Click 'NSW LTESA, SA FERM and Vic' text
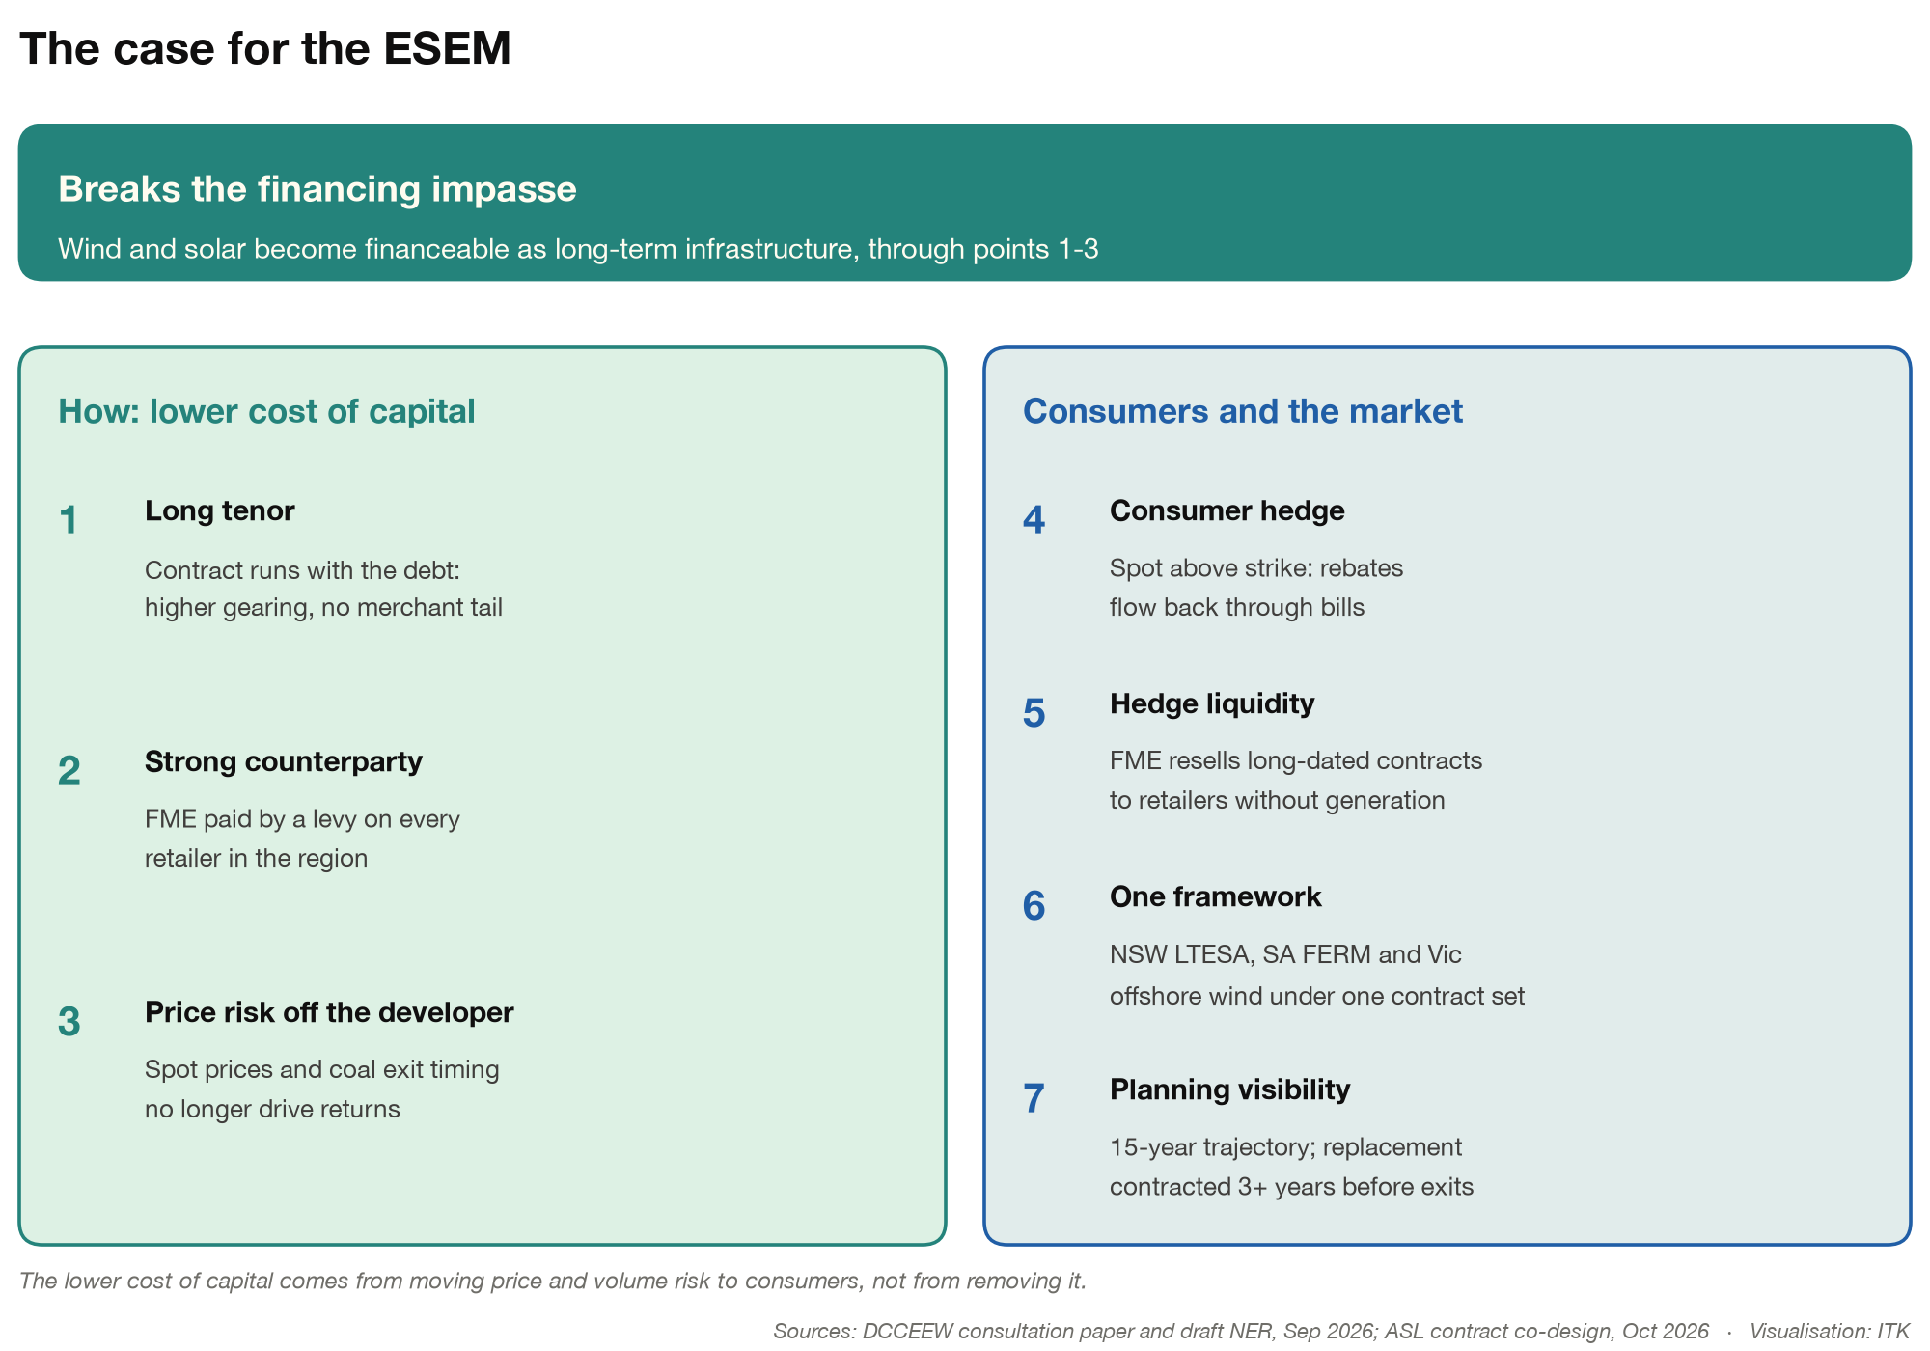 (1285, 954)
